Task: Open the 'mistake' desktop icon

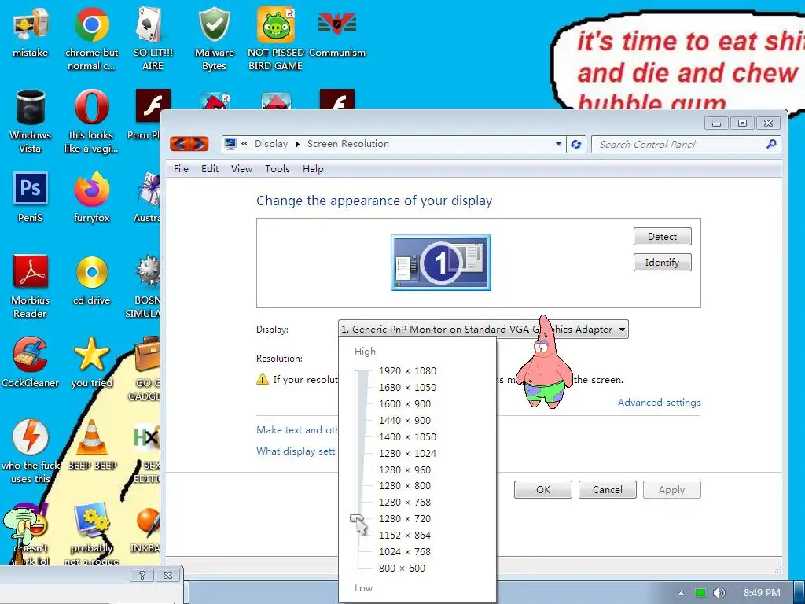Action: (x=31, y=32)
